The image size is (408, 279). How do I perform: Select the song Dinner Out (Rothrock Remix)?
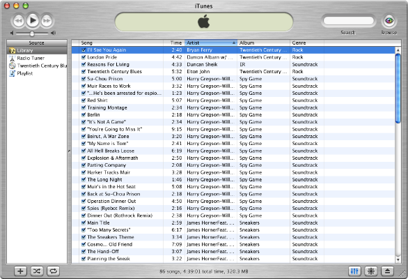[120, 216]
